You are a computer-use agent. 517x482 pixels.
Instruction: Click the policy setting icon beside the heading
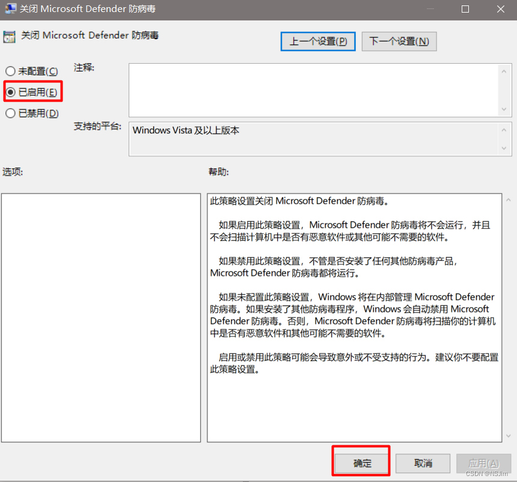click(9, 37)
